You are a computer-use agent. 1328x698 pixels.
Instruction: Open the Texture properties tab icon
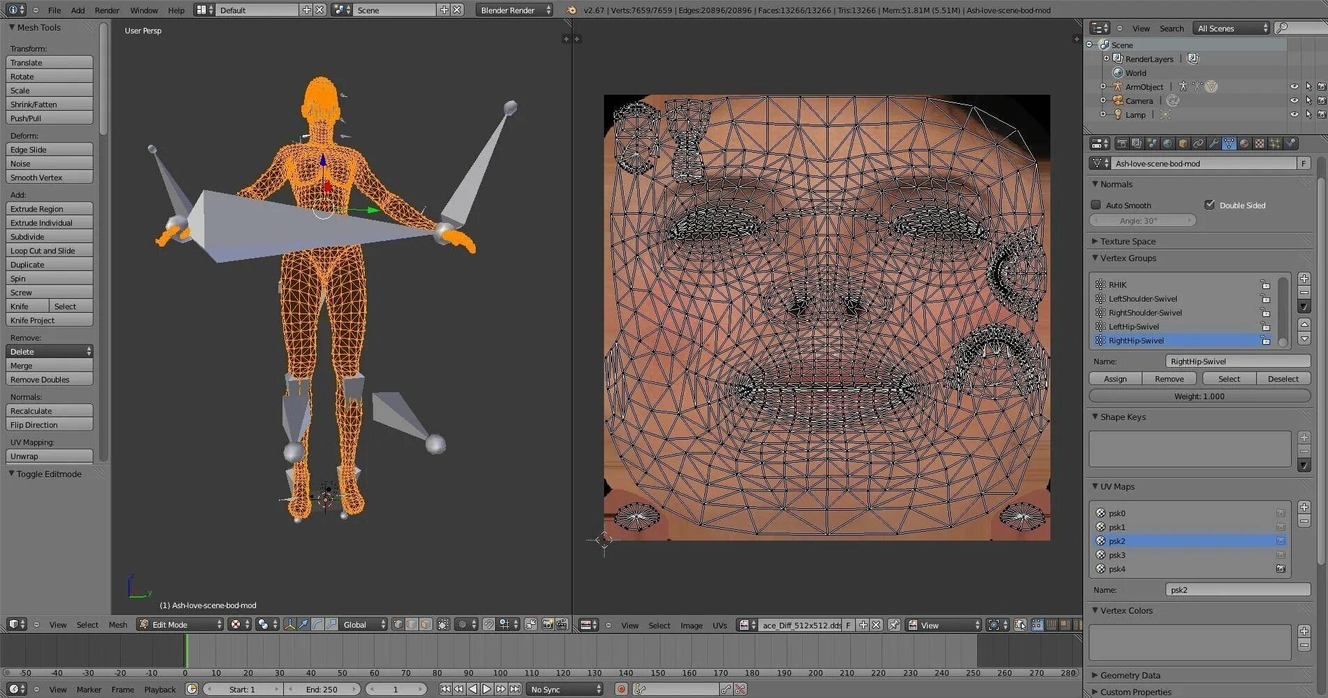click(x=1260, y=144)
